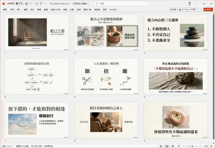
Task: Click the purple Save icon
Action: (x=27, y=4)
